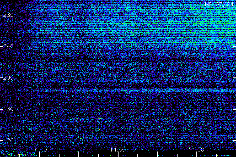This screenshot has height=157, width=236.
Task: Click the 120 frequency axis label
Action: click(x=8, y=141)
